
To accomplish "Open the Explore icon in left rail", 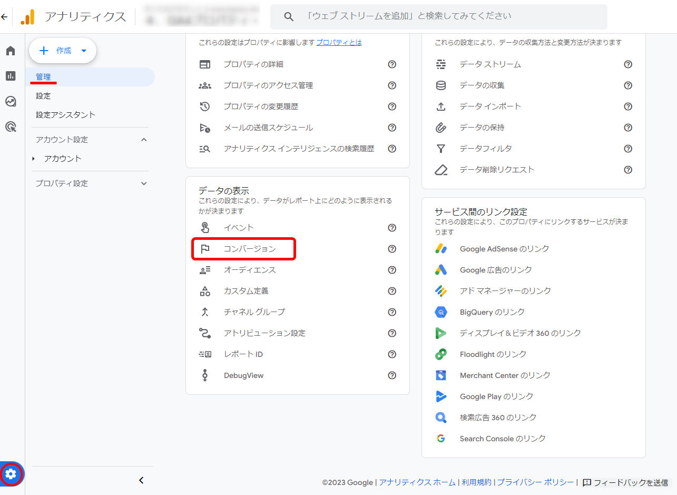I will (x=11, y=101).
